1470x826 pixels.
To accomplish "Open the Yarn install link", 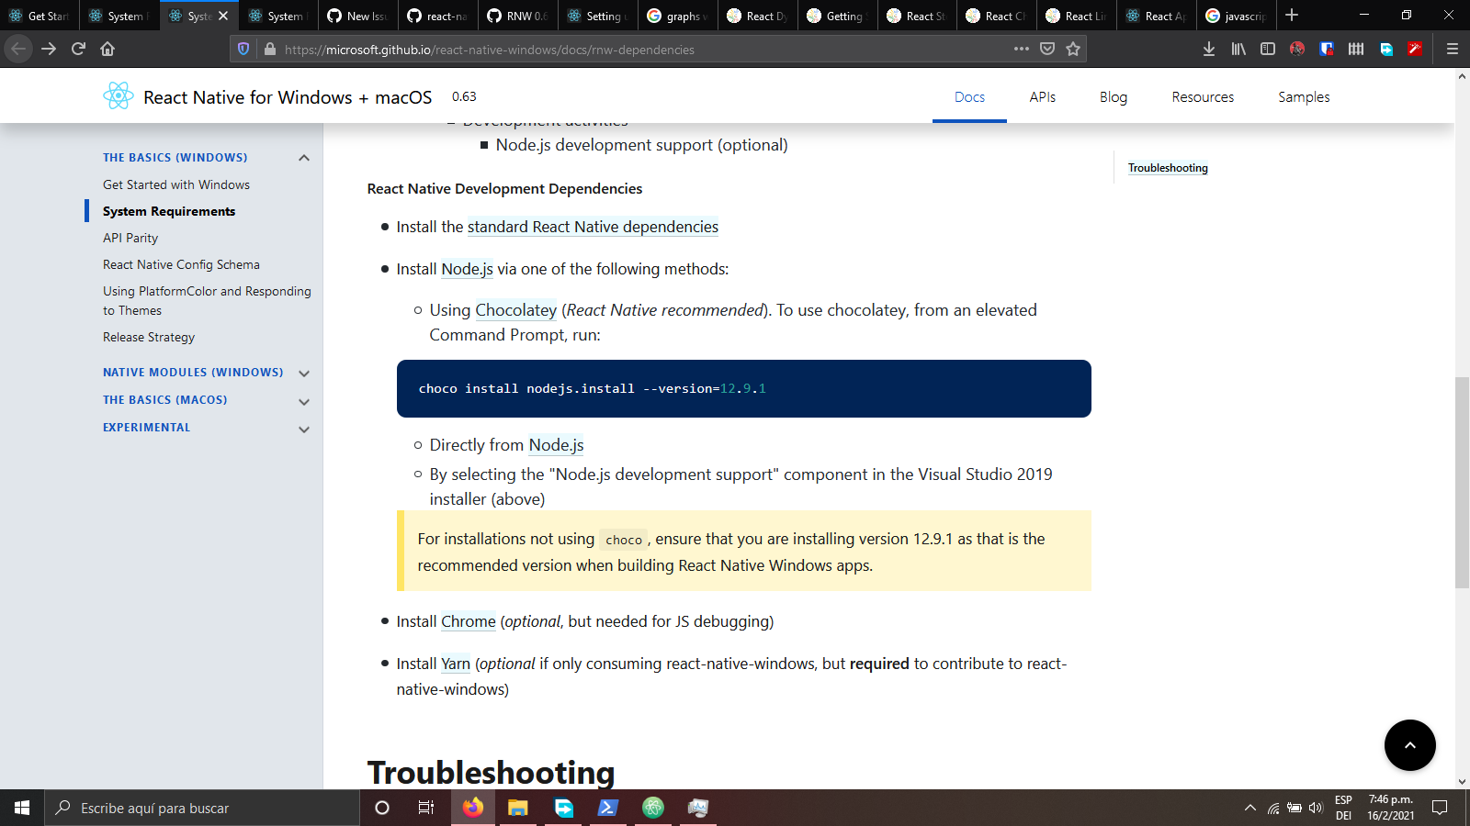I will (456, 664).
